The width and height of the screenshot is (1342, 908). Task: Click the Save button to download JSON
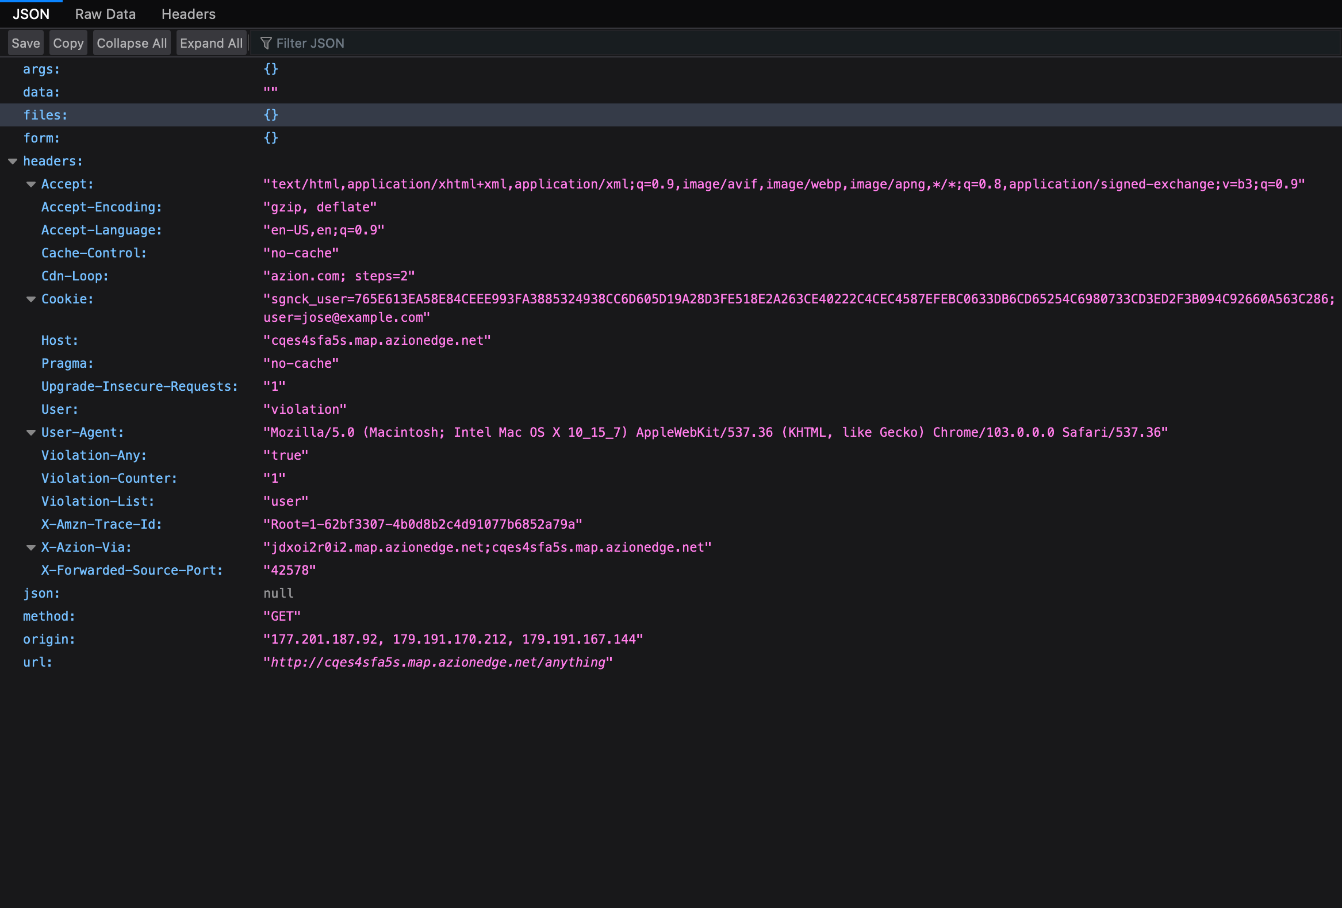click(24, 41)
